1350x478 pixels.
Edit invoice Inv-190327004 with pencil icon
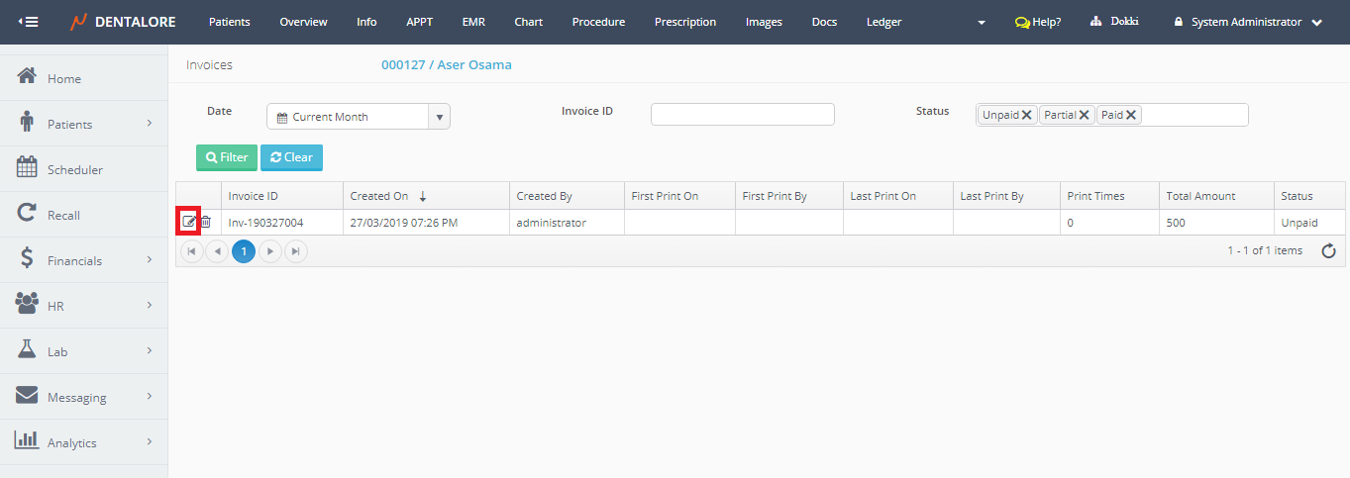click(x=188, y=223)
